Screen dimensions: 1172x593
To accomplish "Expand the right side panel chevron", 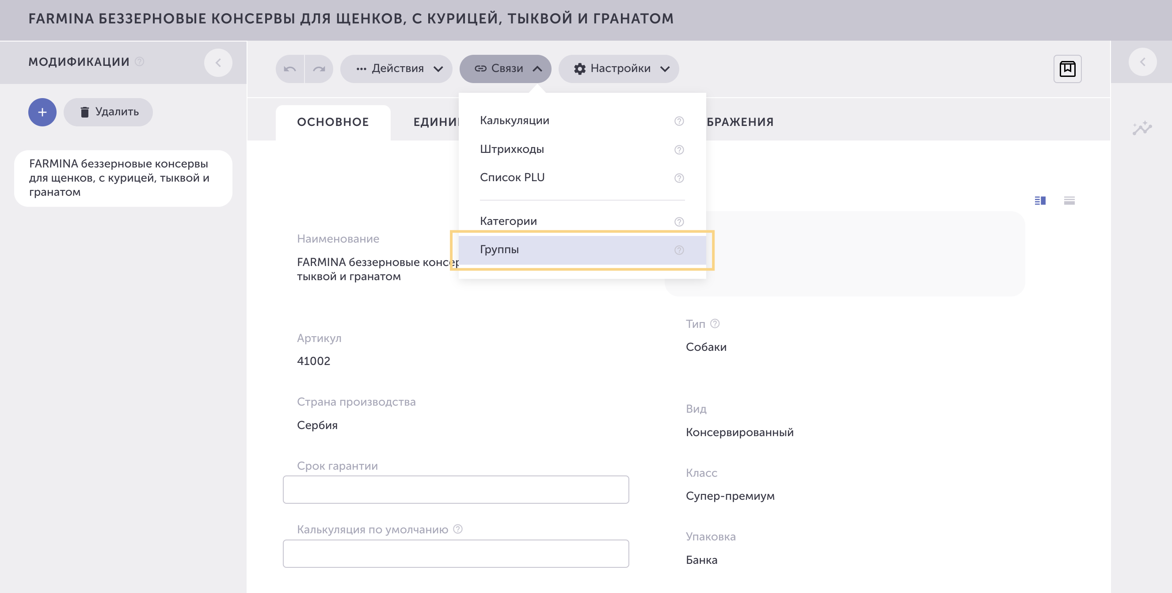I will coord(1142,62).
